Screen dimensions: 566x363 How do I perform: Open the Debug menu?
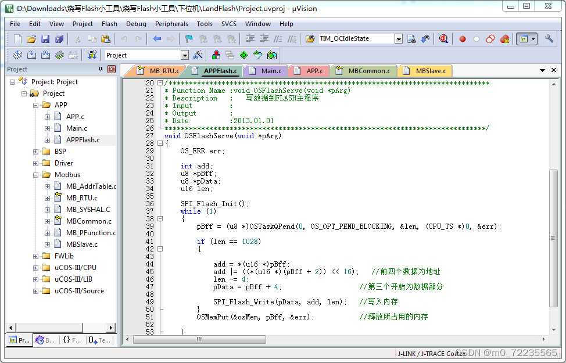(136, 24)
